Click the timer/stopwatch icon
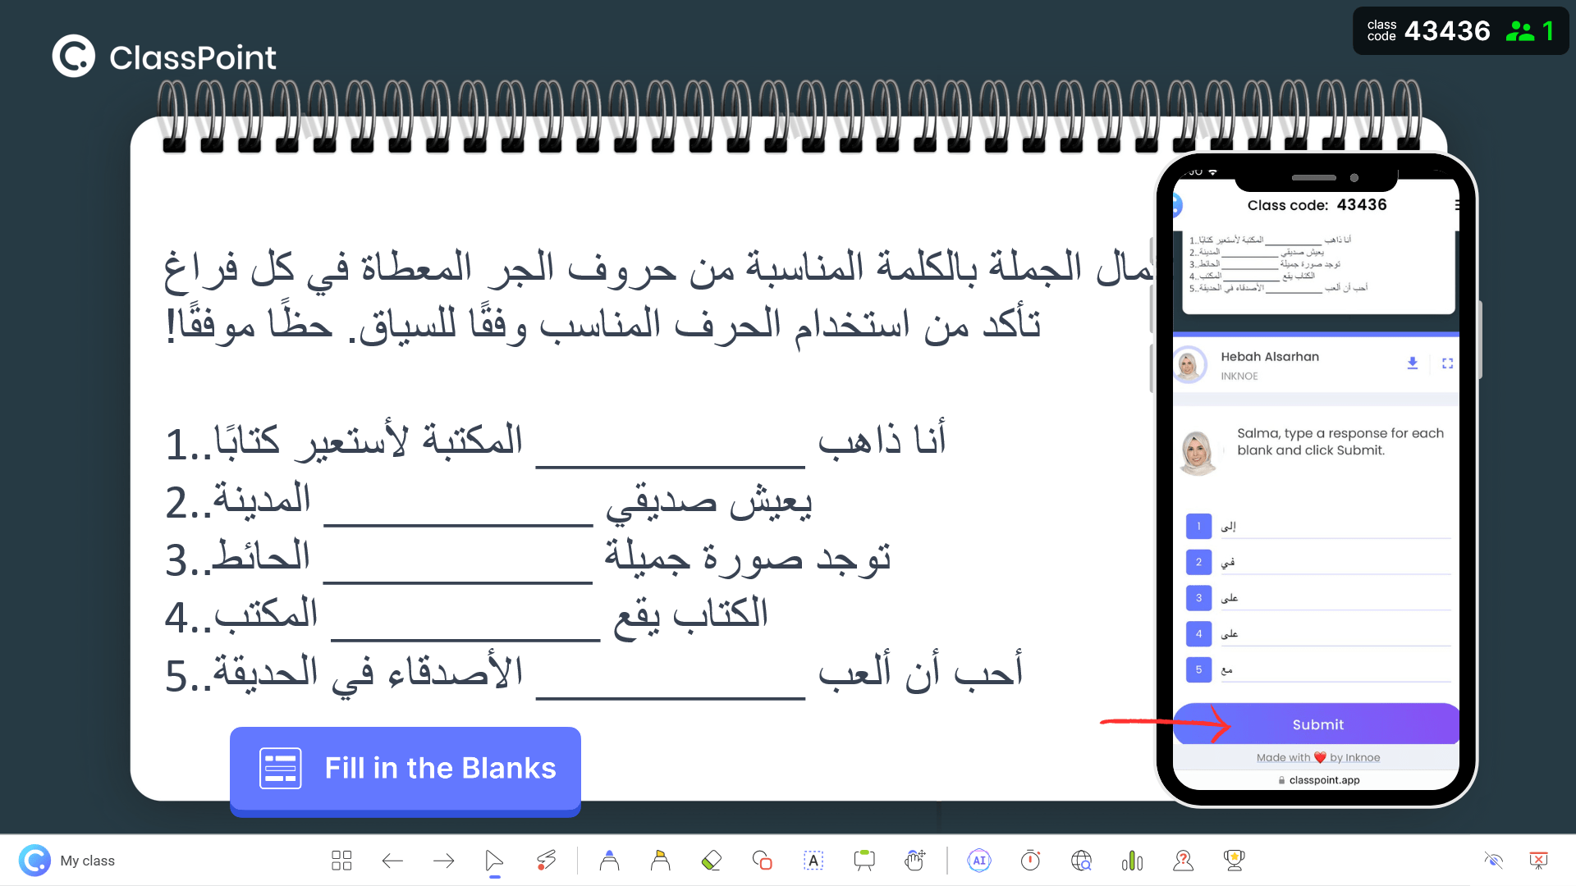This screenshot has width=1576, height=886. (1029, 860)
